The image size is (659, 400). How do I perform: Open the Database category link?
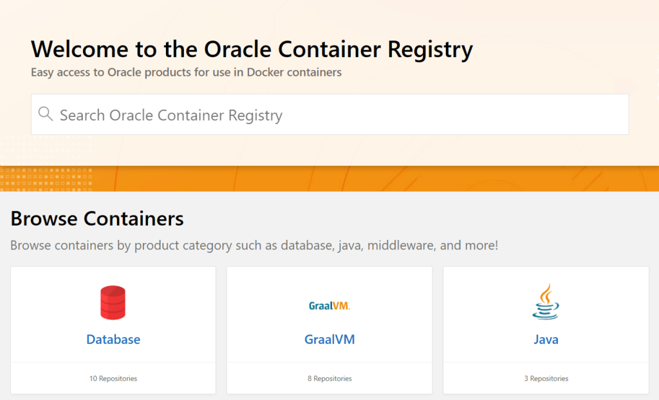coord(113,340)
